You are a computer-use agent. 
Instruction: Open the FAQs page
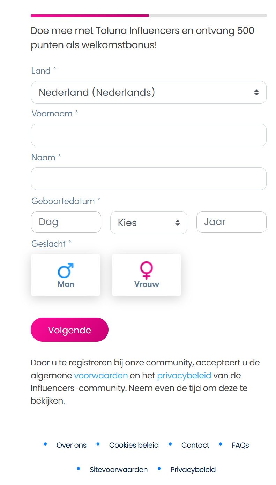click(x=240, y=445)
